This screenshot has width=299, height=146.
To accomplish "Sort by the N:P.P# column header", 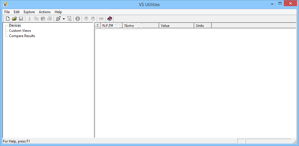I will [x=112, y=25].
